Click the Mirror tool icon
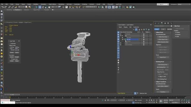The height and width of the screenshot is (107, 191). (x=99, y=7)
